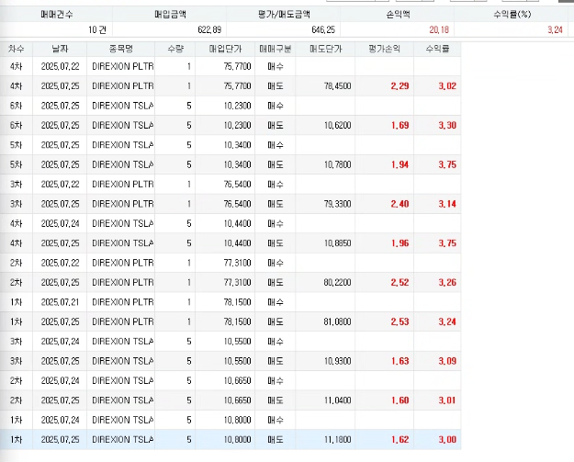
Task: Click 6차 in the row with 10.6200
Action: tap(17, 126)
